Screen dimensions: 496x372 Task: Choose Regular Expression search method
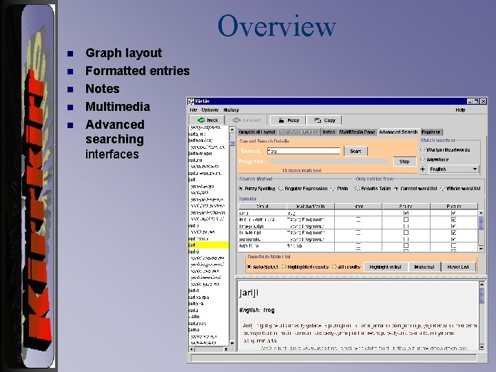[x=280, y=189]
